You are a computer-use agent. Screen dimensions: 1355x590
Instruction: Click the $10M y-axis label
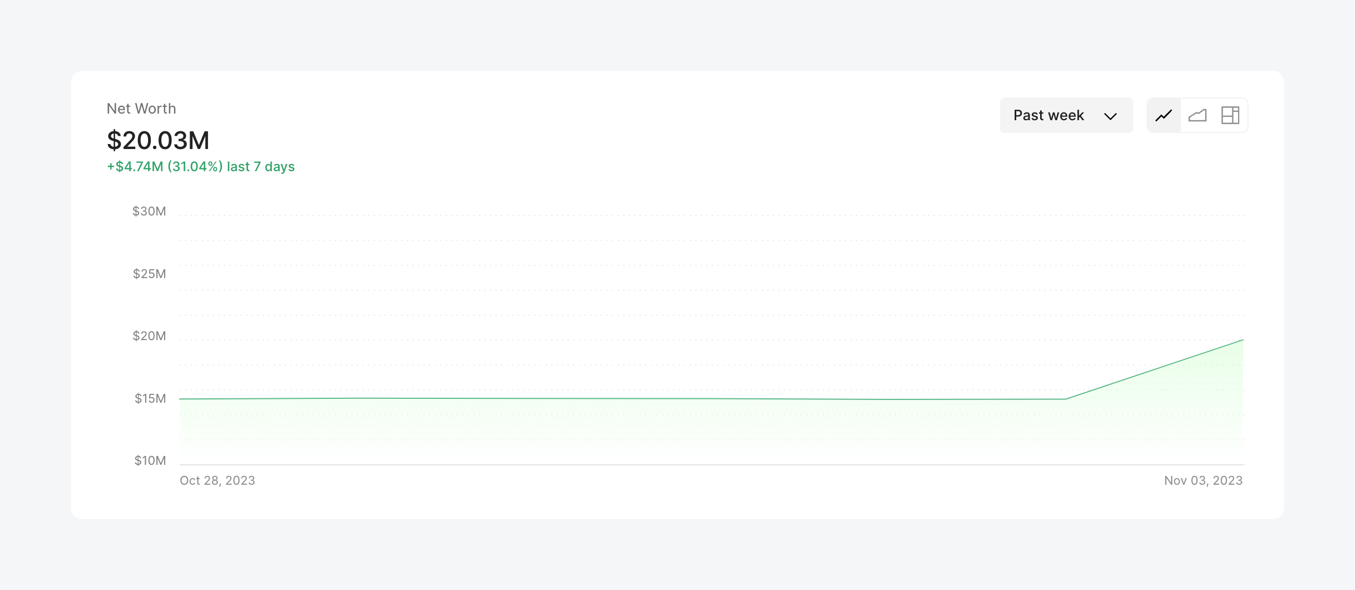pyautogui.click(x=150, y=460)
